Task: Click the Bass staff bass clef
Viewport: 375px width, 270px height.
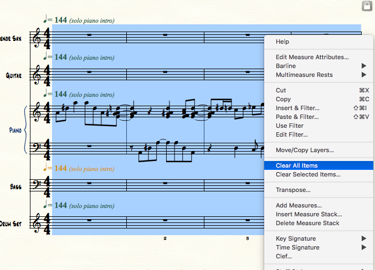Action: click(37, 185)
